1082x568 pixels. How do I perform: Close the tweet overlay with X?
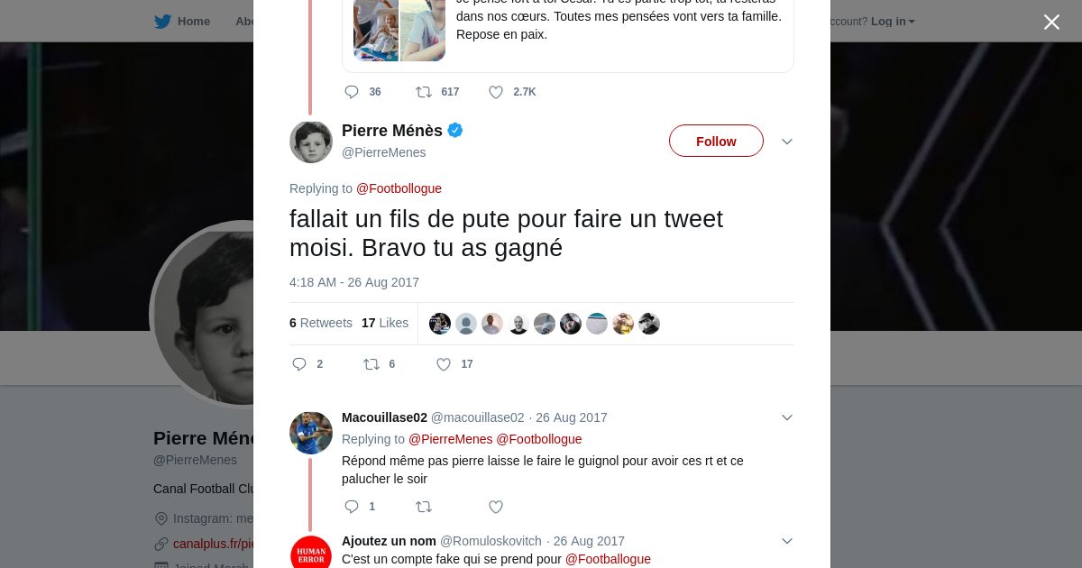click(1051, 22)
